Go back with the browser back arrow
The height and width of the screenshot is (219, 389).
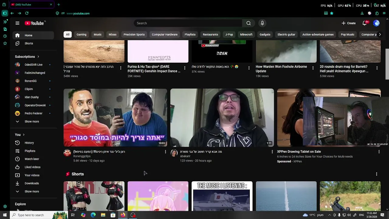tap(12, 13)
